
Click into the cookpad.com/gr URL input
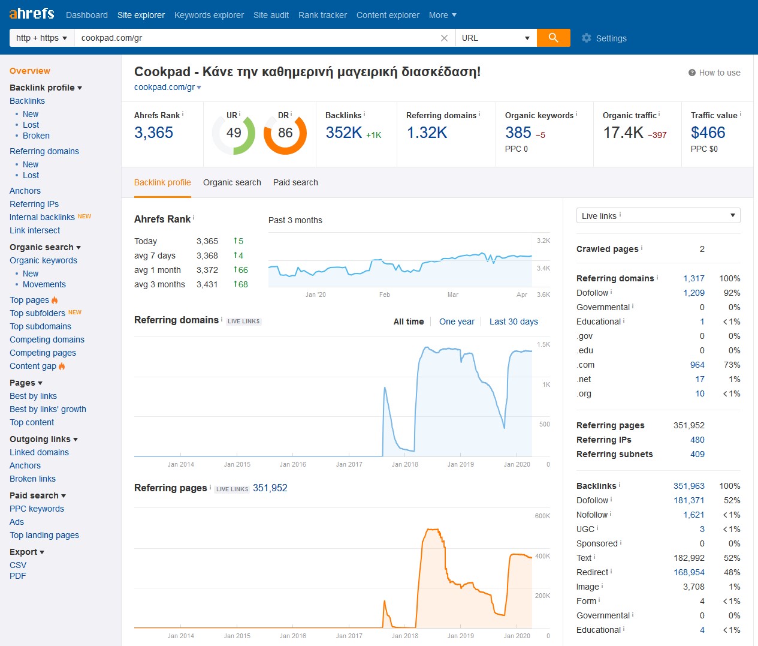(256, 38)
